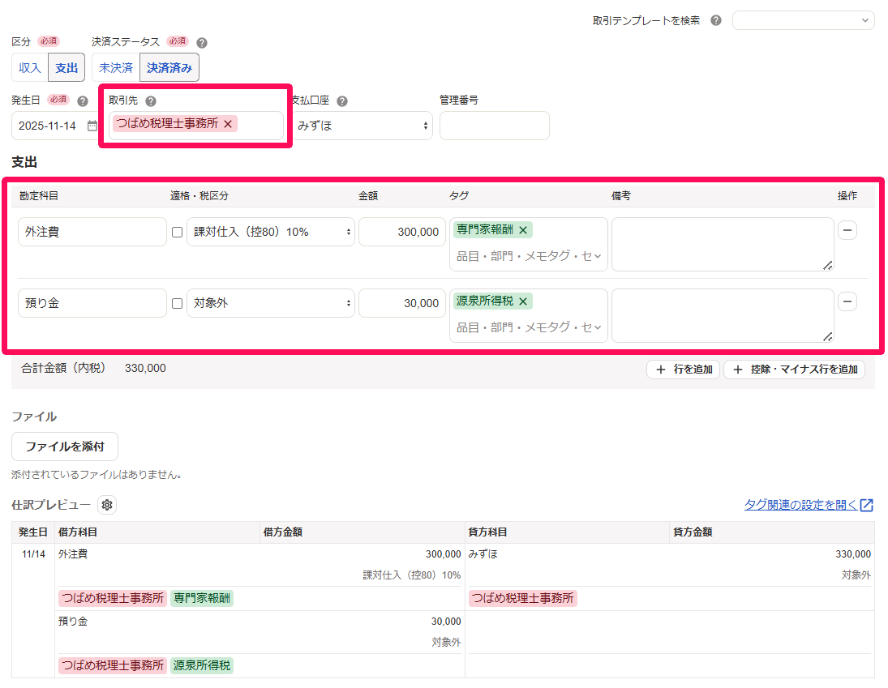Open help icon beside 取引先 label
This screenshot has height=688, width=888.
pyautogui.click(x=151, y=101)
